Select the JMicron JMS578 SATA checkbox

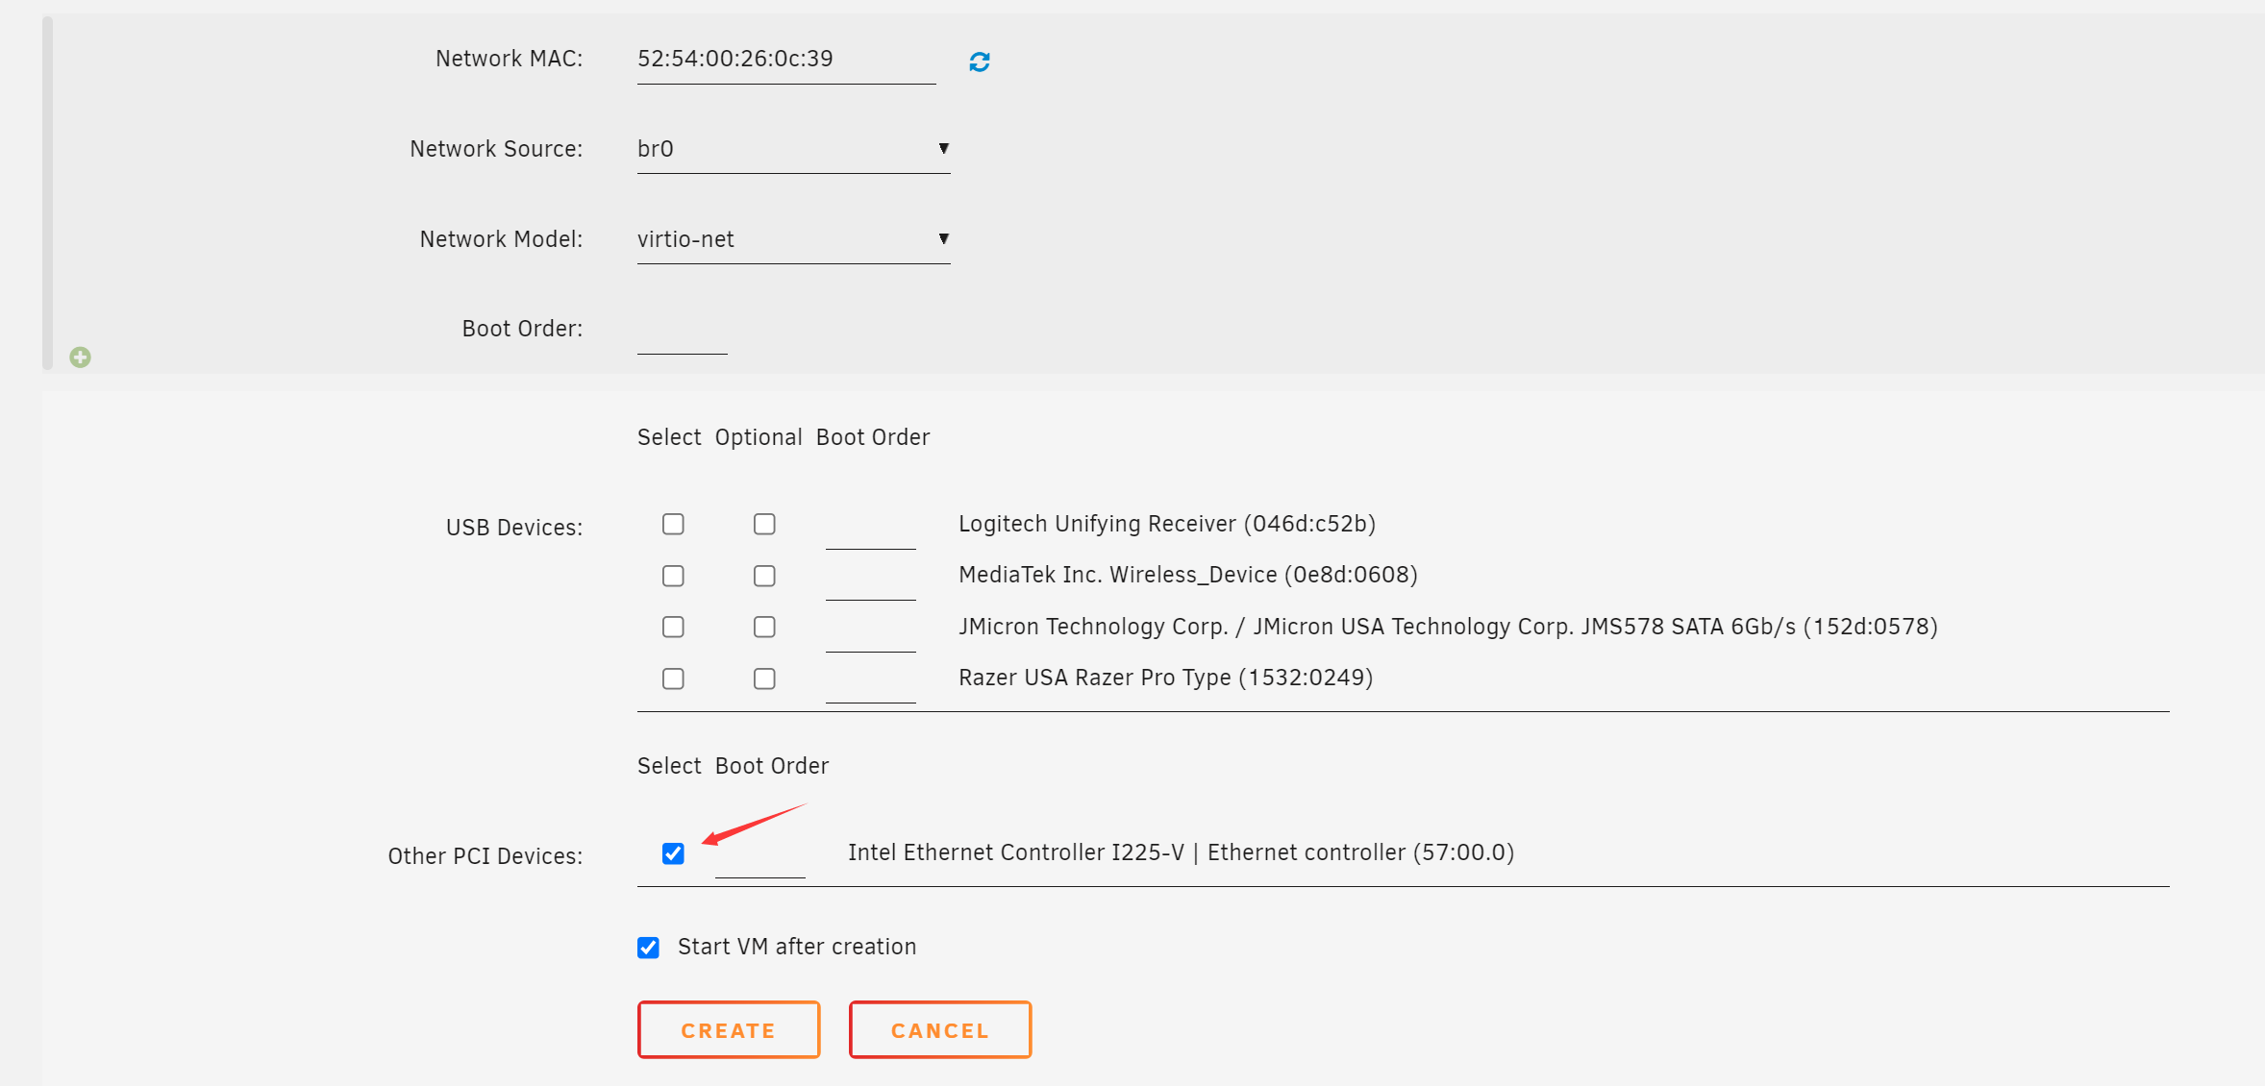[673, 627]
